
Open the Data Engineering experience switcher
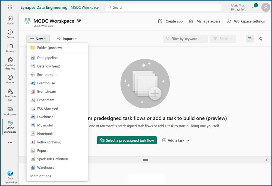click(x=10, y=177)
